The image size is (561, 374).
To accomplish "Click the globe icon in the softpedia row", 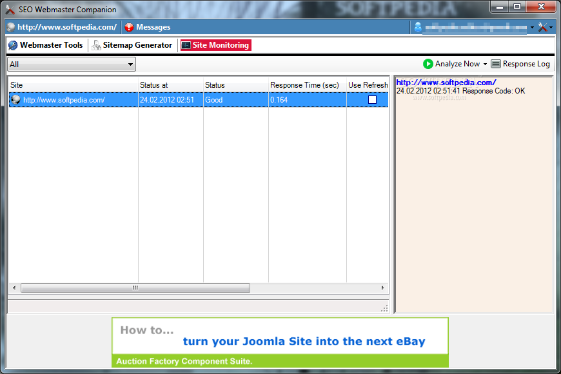I will (15, 99).
